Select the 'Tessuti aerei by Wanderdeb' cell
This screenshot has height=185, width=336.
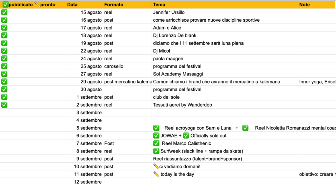[181, 105]
